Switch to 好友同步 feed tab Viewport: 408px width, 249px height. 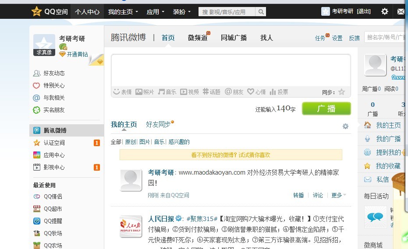coord(158,124)
